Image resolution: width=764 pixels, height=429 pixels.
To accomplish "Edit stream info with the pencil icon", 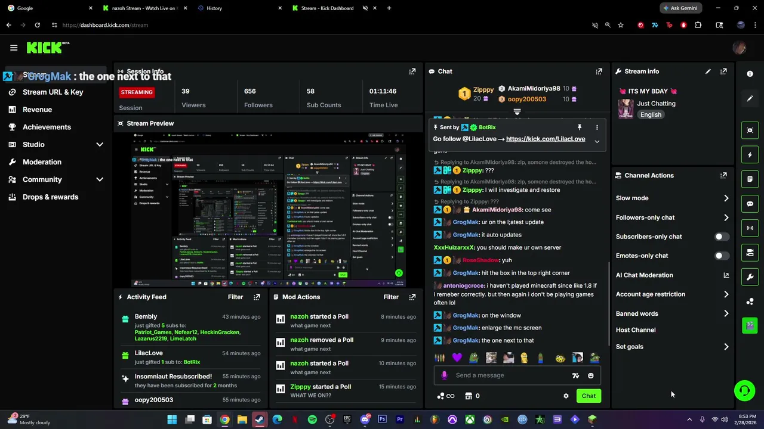I will 708,71.
